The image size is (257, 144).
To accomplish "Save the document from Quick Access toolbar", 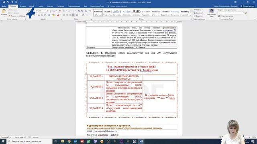I will click(4, 2).
